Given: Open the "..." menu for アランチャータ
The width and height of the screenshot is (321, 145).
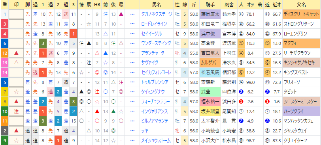Looking at the screenshot, I should [x=132, y=53].
